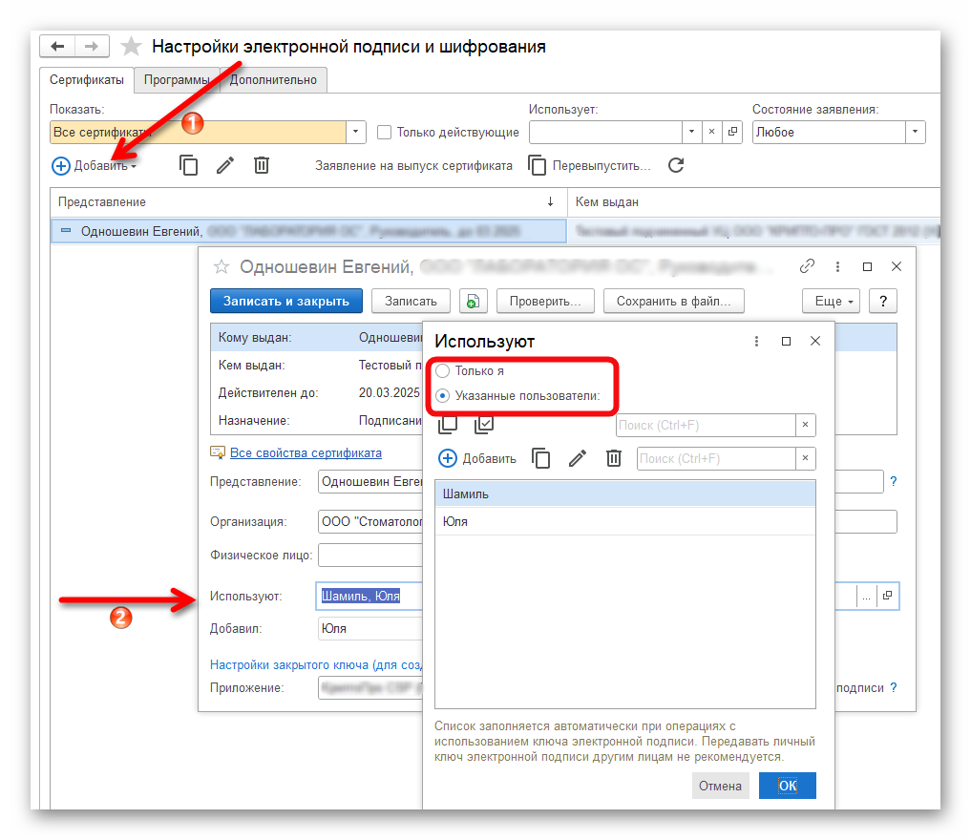Copy certificate using main toolbar copy icon
The width and height of the screenshot is (971, 840).
[188, 165]
